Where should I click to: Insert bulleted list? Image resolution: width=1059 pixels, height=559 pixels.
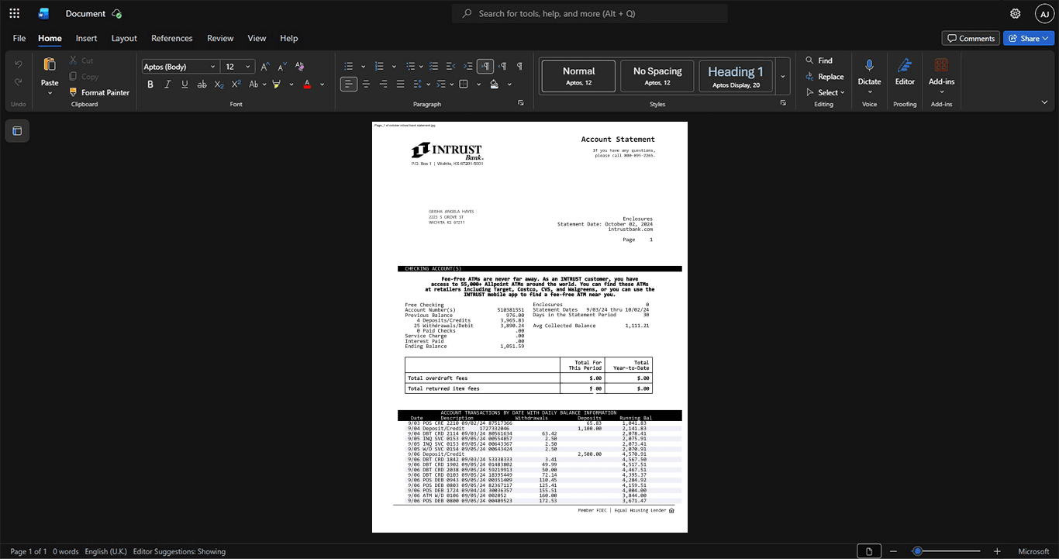click(x=349, y=67)
